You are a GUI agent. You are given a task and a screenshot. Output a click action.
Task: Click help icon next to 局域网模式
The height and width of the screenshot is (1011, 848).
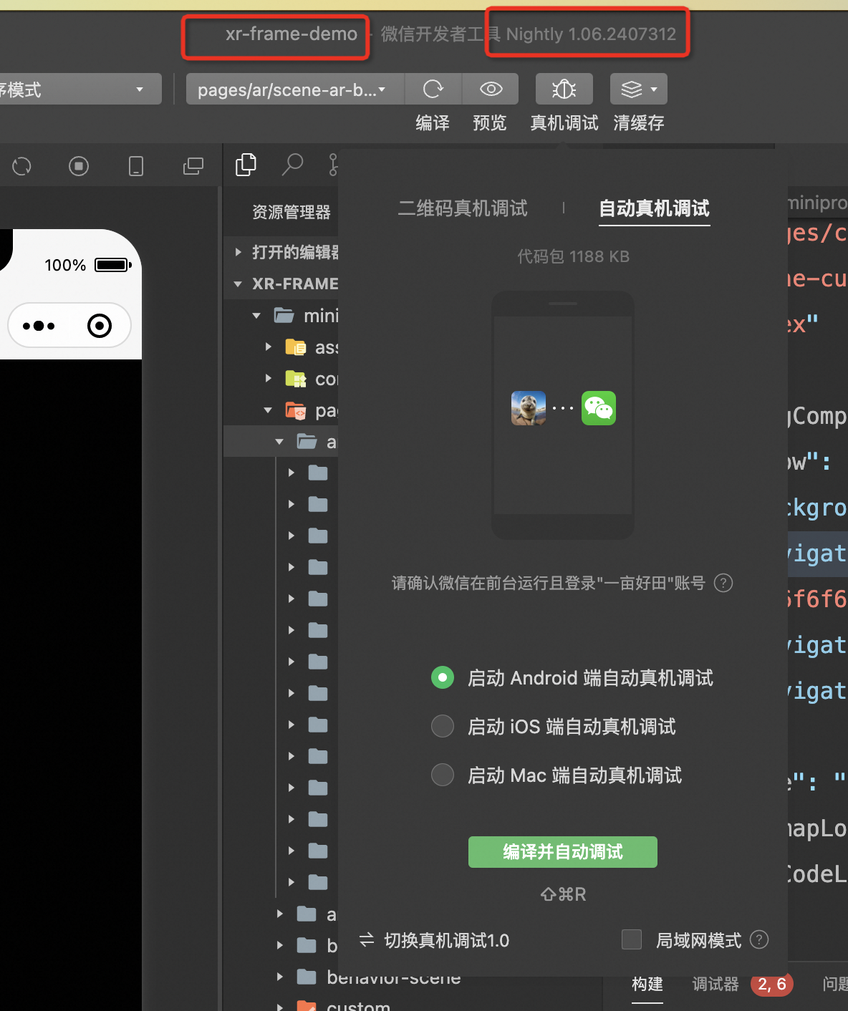[759, 939]
